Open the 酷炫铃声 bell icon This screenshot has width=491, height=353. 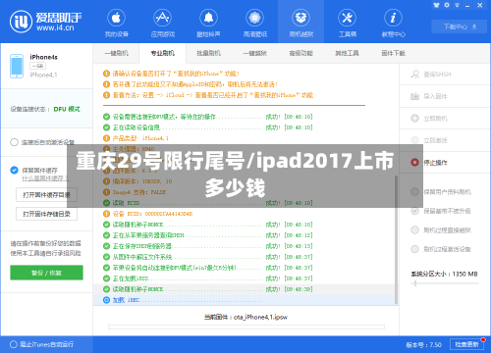208,18
